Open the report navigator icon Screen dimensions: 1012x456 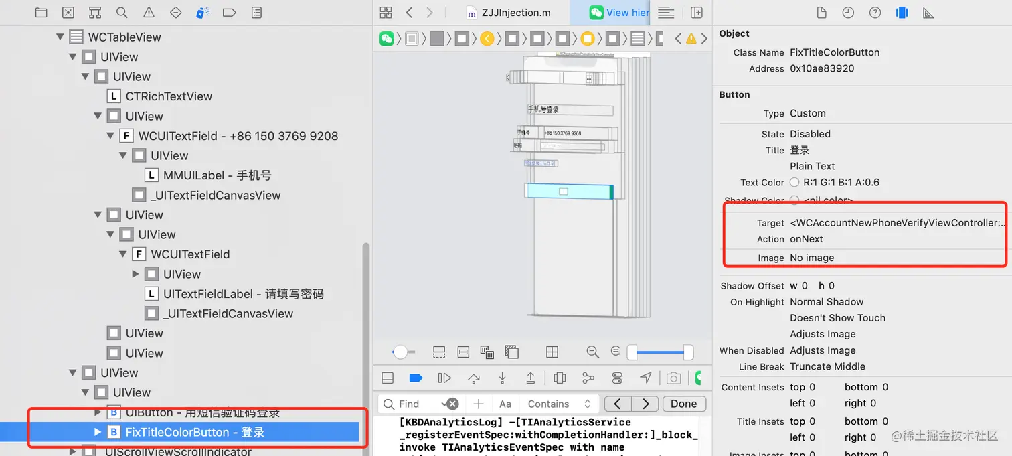click(256, 13)
